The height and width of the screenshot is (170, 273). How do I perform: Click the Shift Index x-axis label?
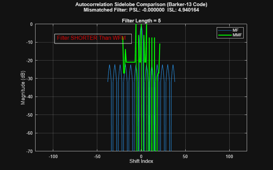pyautogui.click(x=141, y=161)
